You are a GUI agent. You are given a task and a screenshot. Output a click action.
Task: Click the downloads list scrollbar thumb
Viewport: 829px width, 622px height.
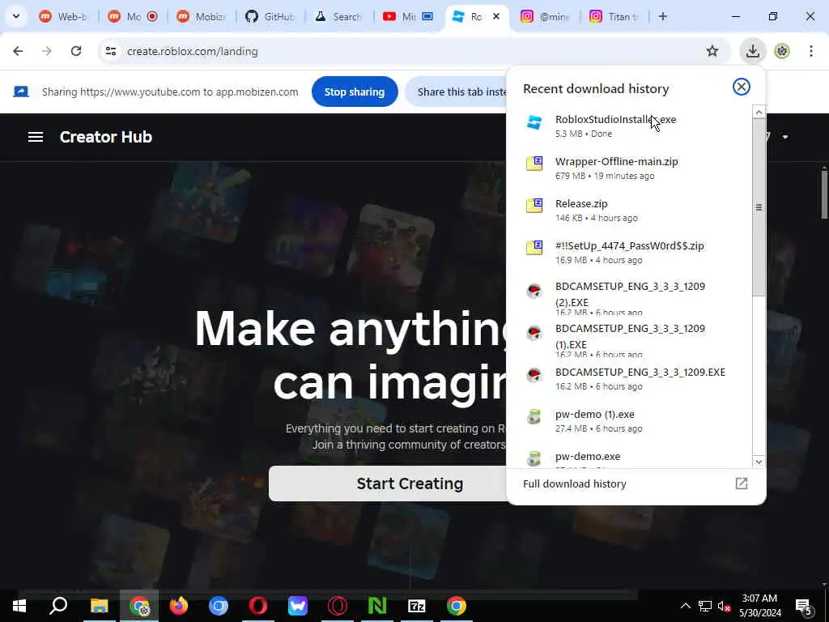(x=759, y=207)
